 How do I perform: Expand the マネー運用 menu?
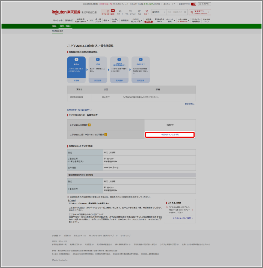[x=183, y=20]
